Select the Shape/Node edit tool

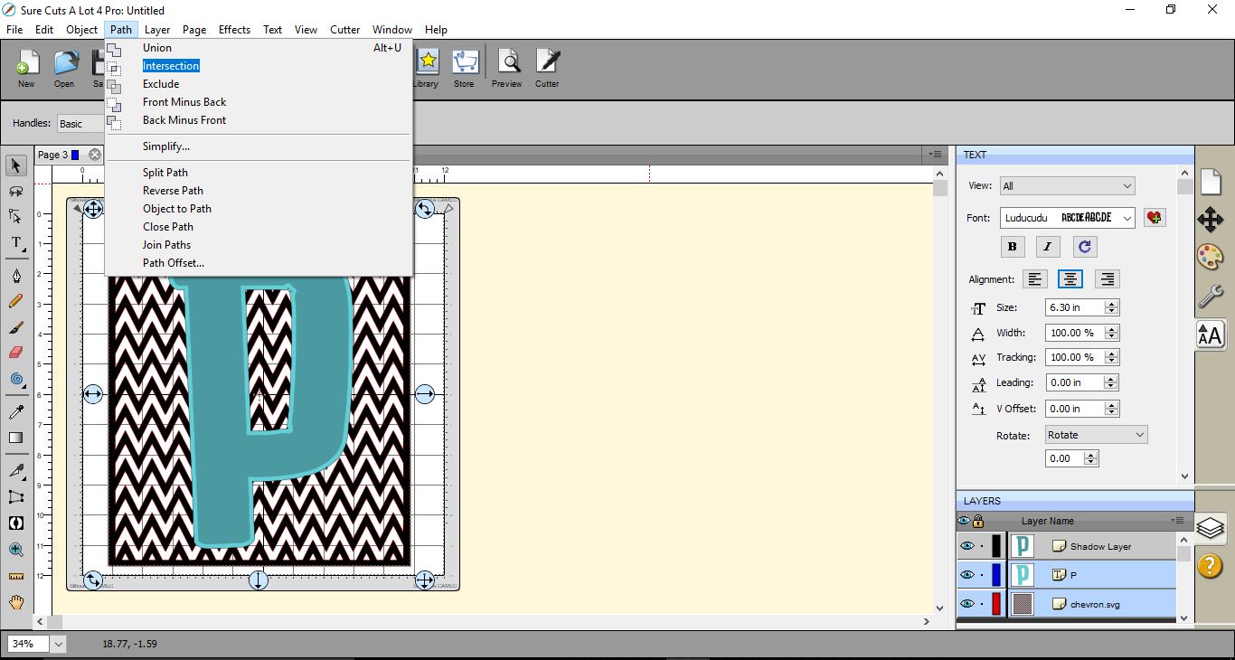click(x=16, y=217)
